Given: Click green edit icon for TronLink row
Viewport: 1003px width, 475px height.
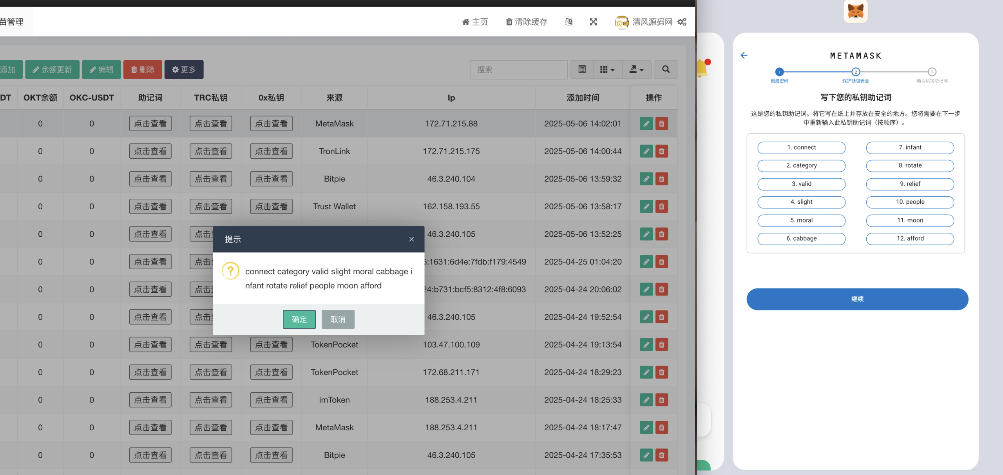Looking at the screenshot, I should tap(646, 151).
